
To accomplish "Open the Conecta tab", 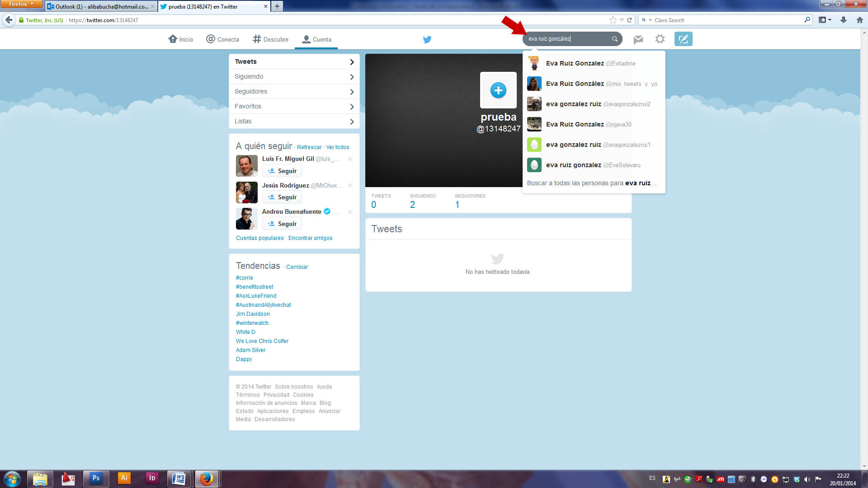I will [222, 39].
